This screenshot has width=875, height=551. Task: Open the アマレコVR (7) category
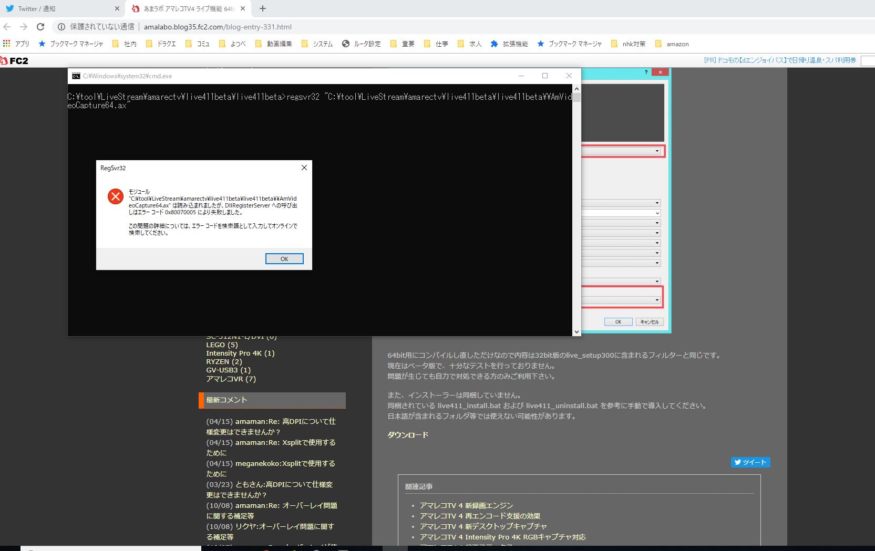(x=231, y=379)
